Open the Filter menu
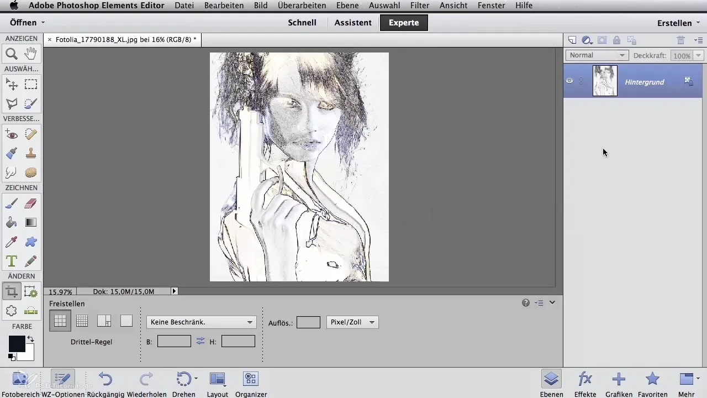The height and width of the screenshot is (398, 707). click(x=420, y=6)
